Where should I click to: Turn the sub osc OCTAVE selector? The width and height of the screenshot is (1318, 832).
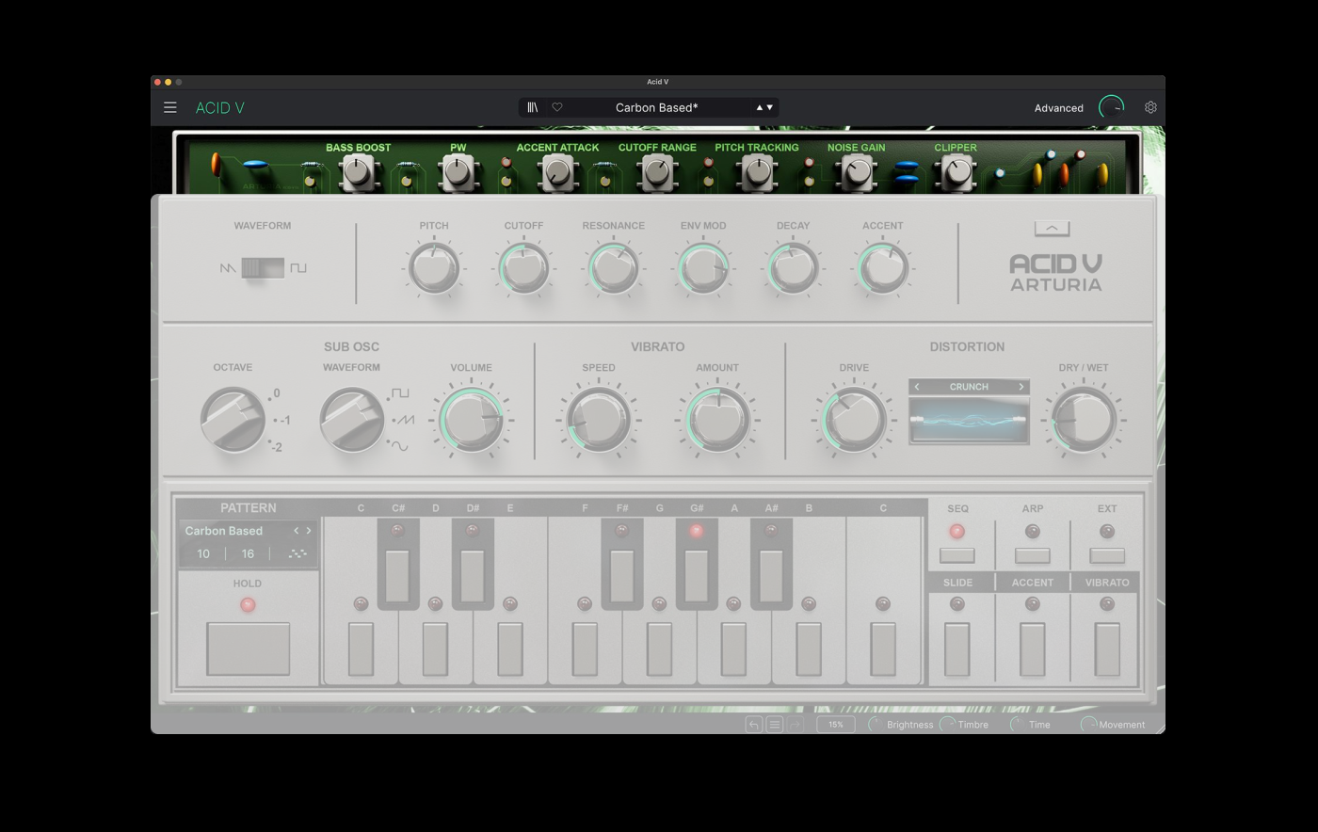tap(233, 420)
